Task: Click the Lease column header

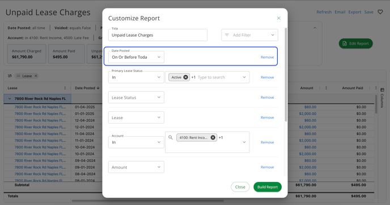Action: coord(12,88)
